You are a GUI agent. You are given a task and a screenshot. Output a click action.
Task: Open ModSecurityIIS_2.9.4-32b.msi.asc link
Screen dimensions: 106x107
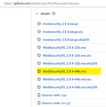(x=67, y=55)
